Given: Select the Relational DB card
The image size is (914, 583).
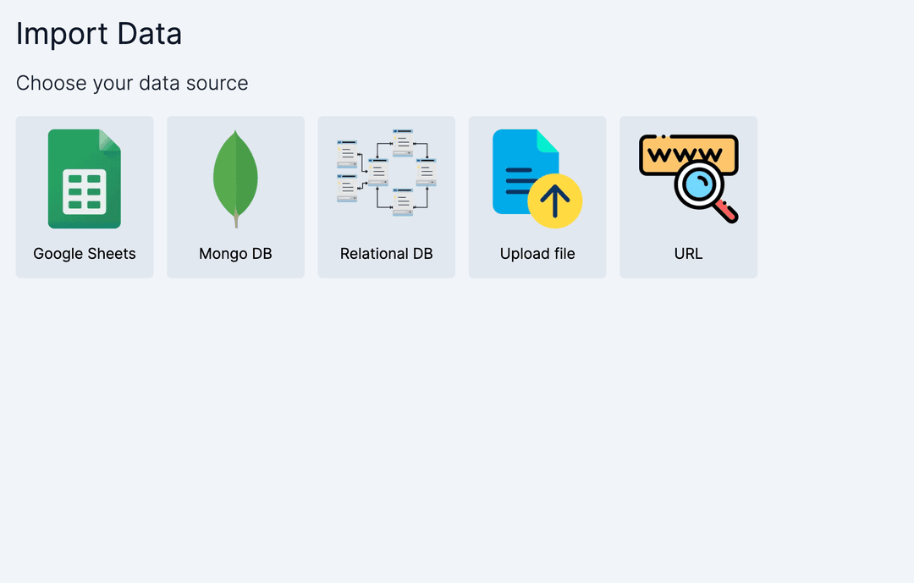Looking at the screenshot, I should coord(387,196).
